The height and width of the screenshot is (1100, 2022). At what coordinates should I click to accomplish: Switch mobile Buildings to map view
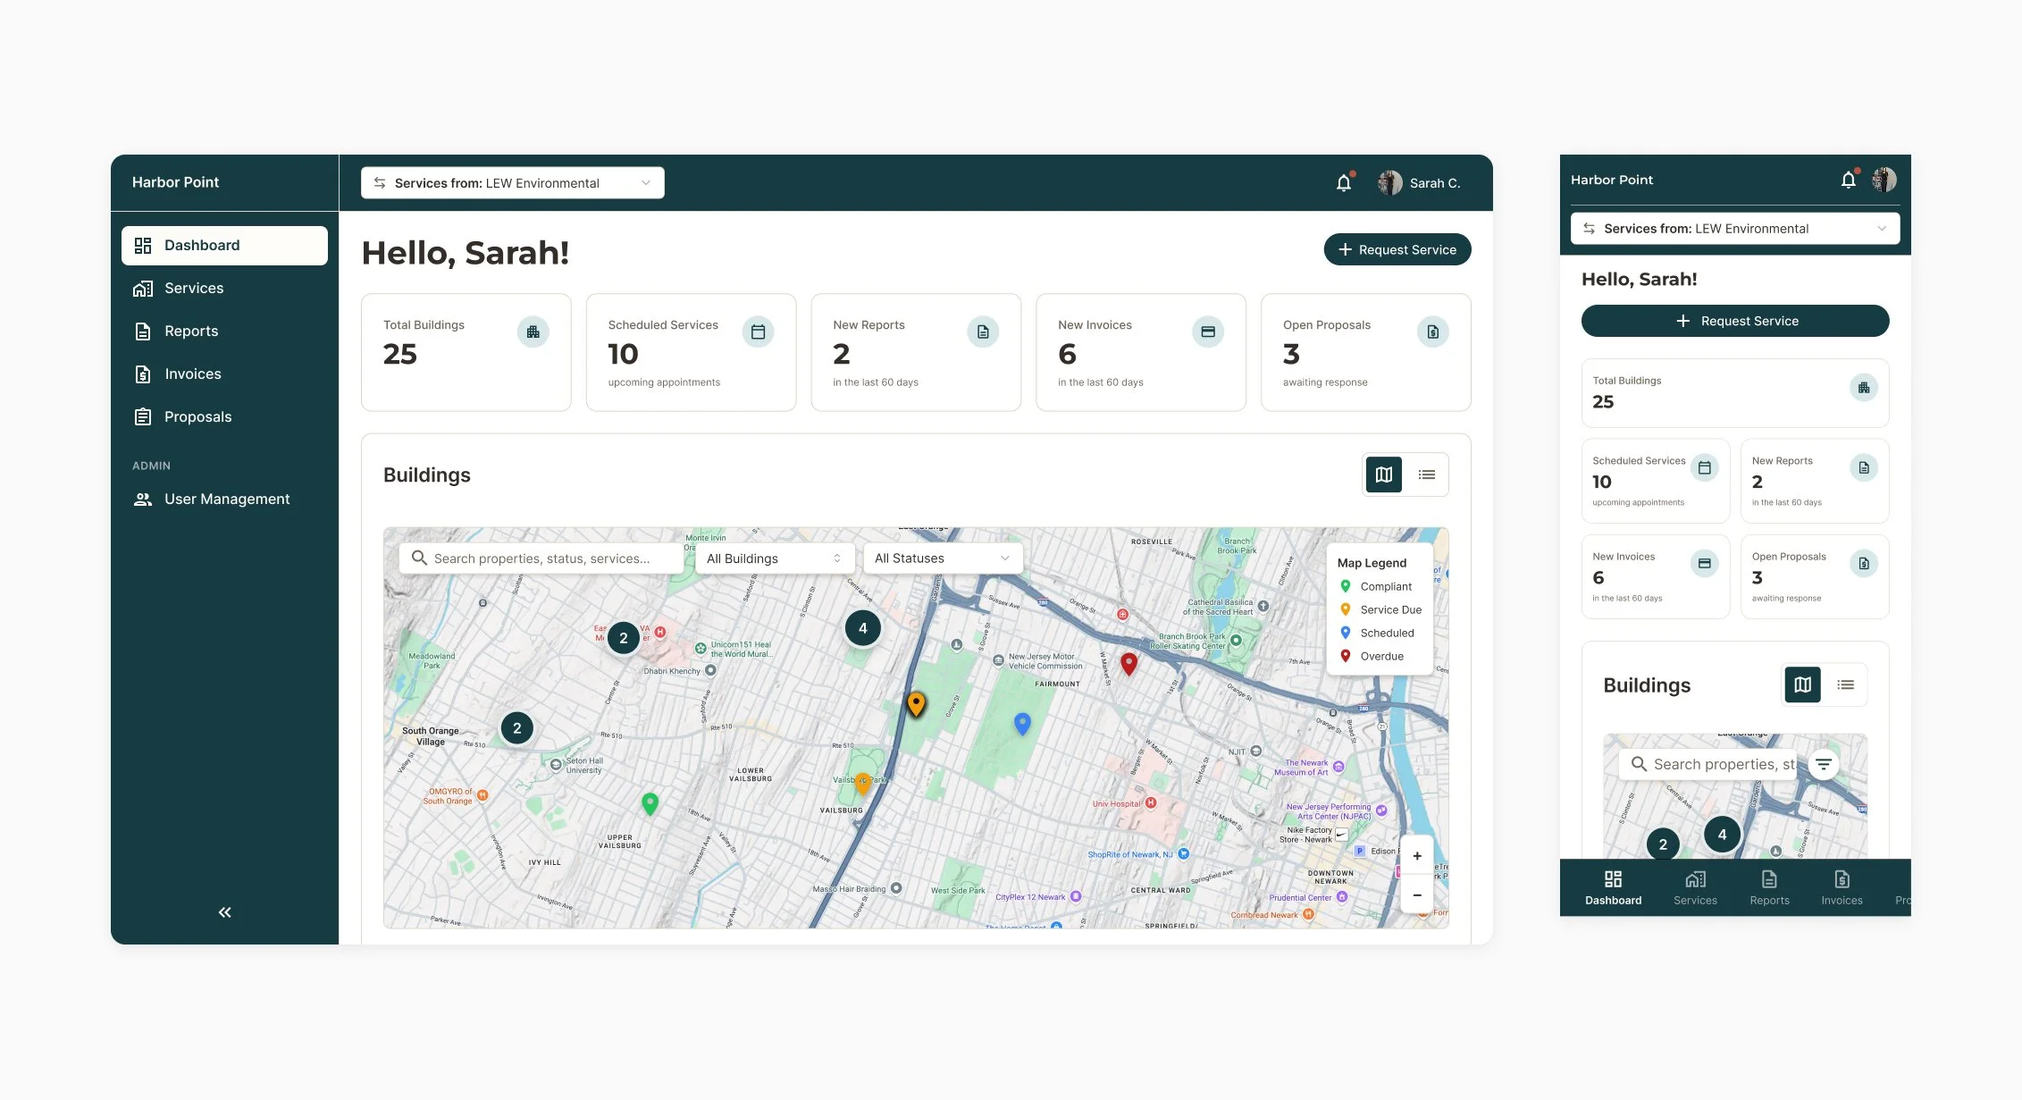click(x=1803, y=684)
